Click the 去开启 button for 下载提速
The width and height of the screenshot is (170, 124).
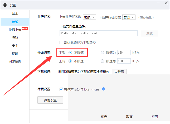point(119,71)
